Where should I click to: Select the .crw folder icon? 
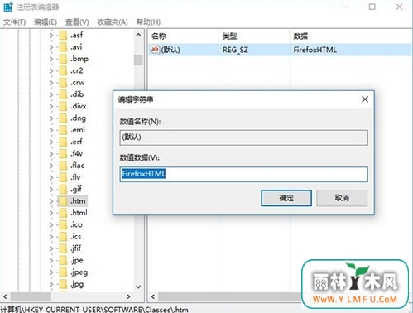coord(63,83)
